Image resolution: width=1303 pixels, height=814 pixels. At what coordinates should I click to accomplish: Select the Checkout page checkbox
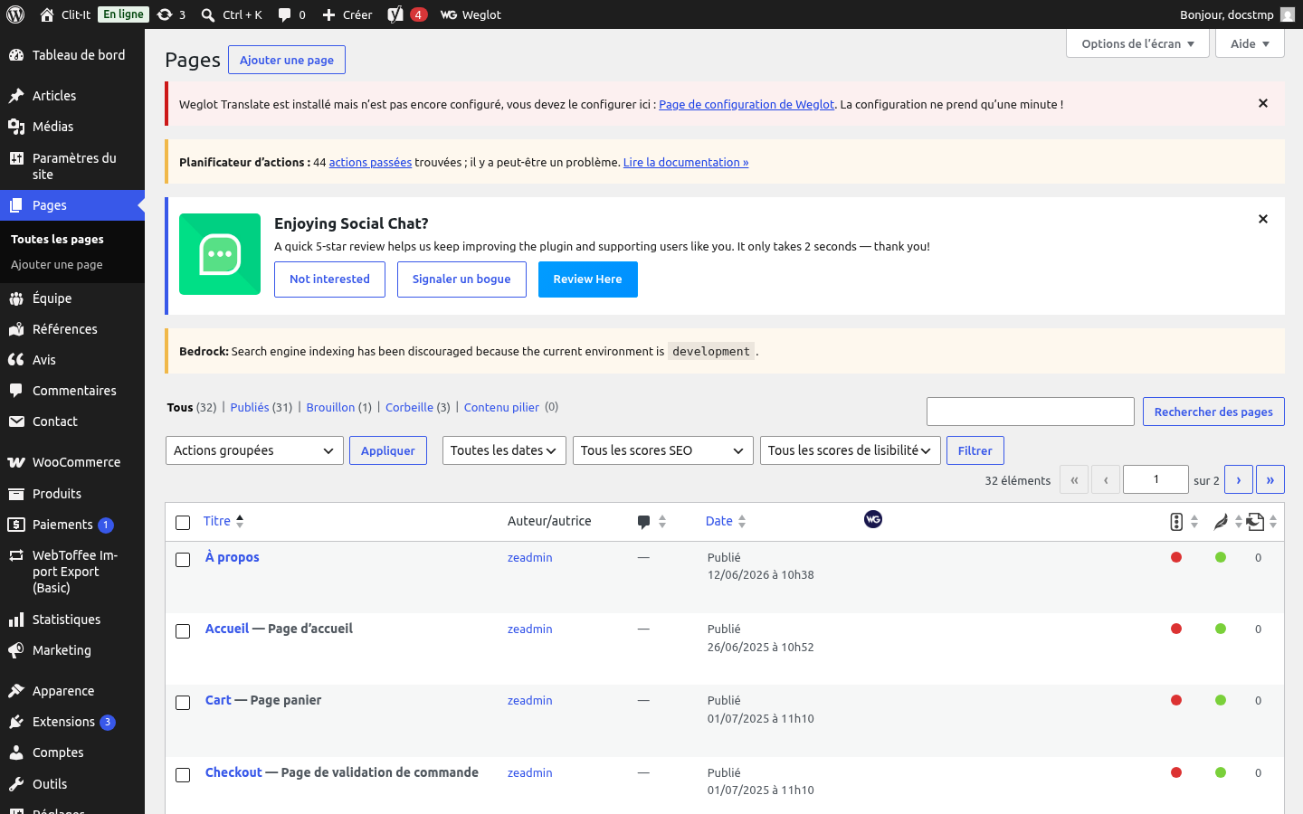183,775
